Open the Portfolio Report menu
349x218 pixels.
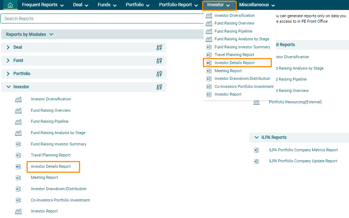coord(178,5)
